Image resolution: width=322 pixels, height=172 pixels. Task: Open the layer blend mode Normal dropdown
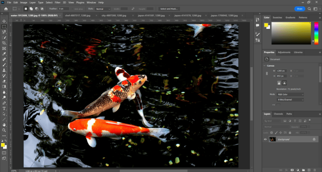[x=276, y=127]
